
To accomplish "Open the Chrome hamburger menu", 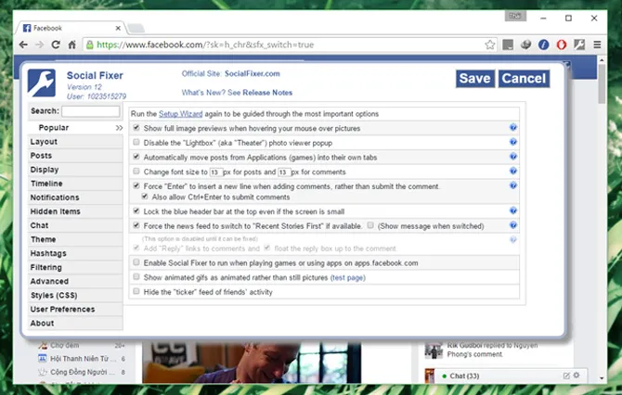I will pos(597,45).
